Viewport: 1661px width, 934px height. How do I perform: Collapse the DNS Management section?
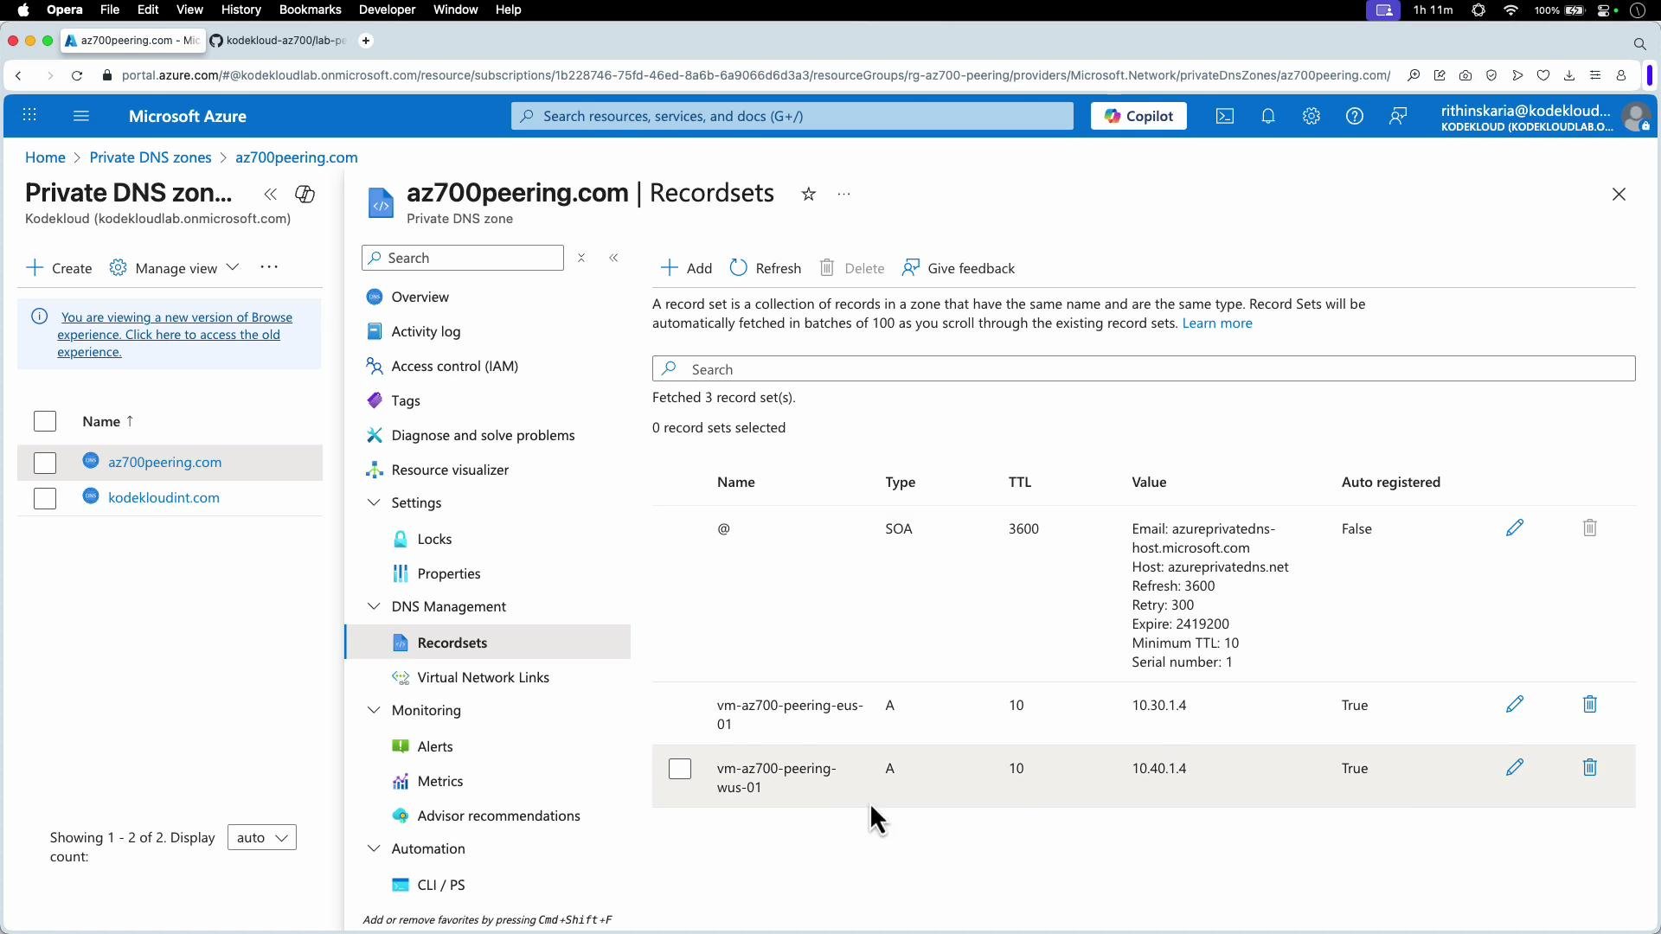(374, 606)
